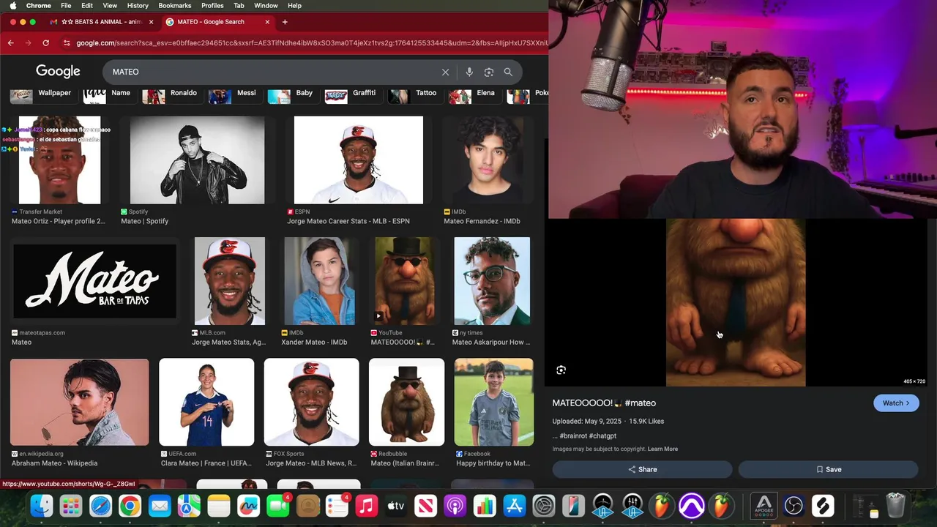Image resolution: width=937 pixels, height=527 pixels.
Task: Reload the page in Chrome
Action: (45, 43)
